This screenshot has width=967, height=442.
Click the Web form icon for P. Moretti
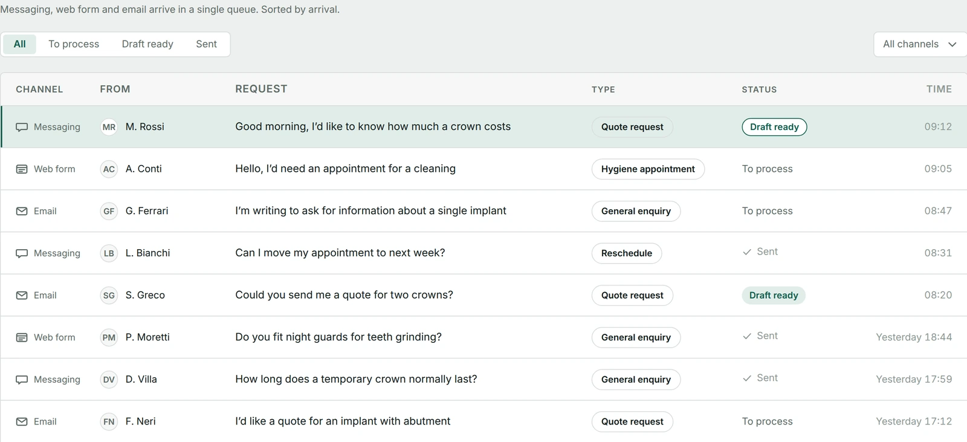click(x=22, y=337)
